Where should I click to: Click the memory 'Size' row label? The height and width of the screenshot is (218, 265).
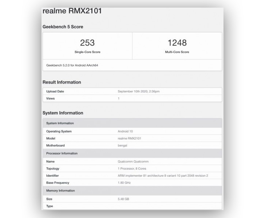(49, 199)
